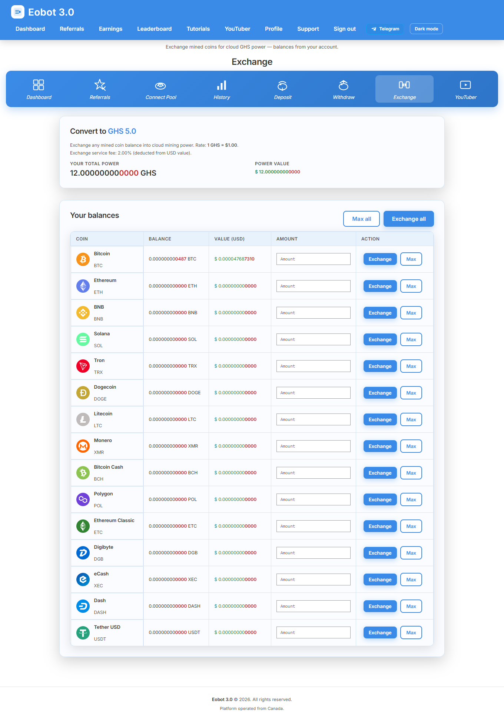Click the Eobot 3.0 logo icon
Screen dimensions: 504x724
(18, 12)
